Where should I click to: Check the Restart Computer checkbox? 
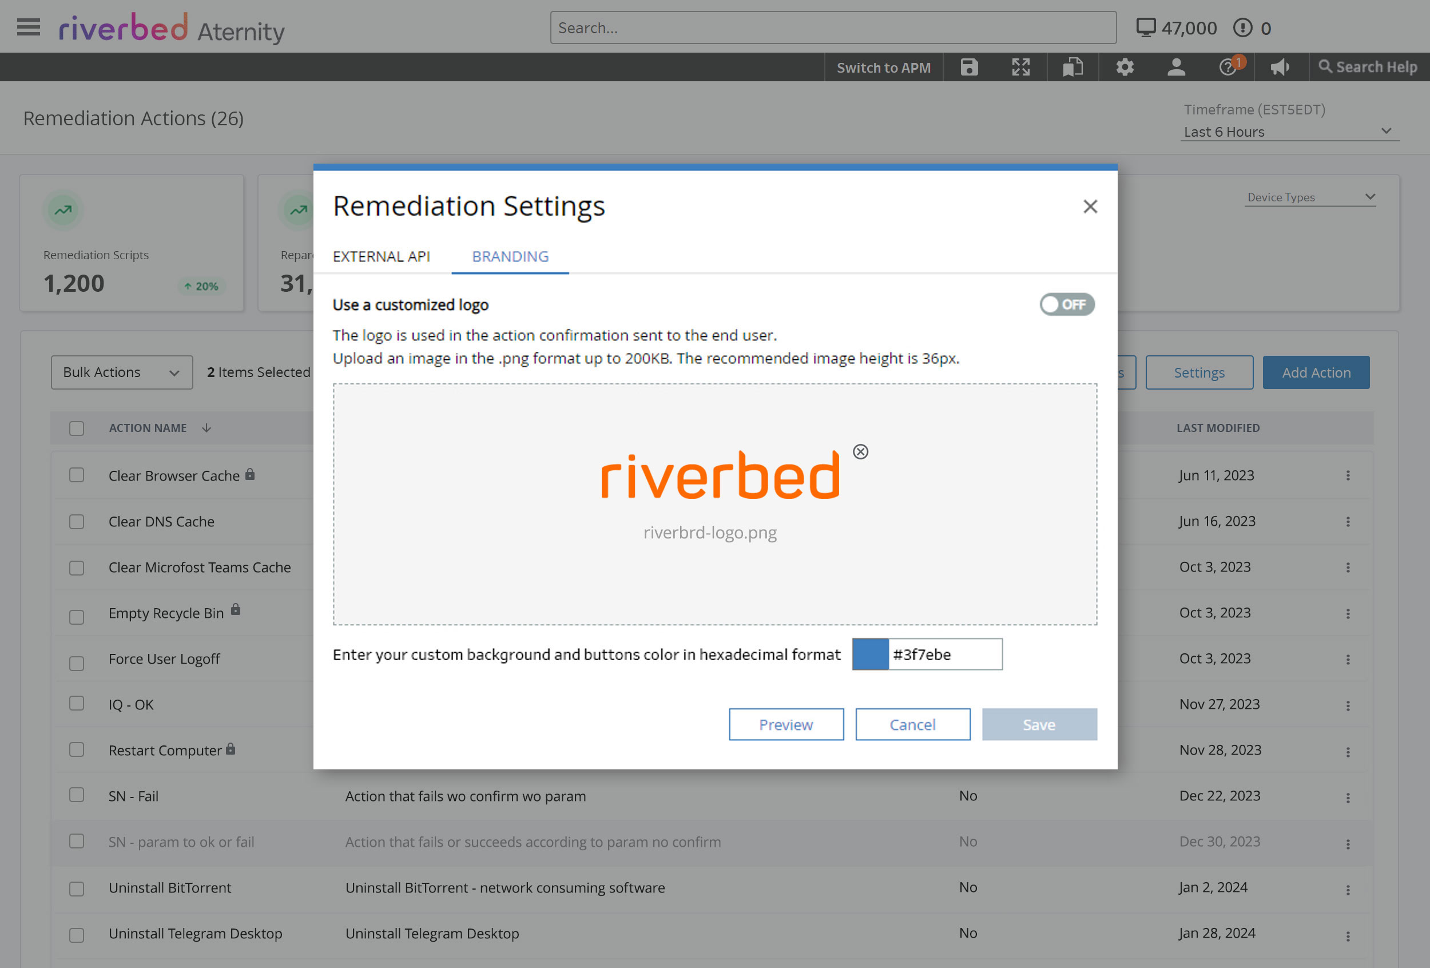point(76,749)
